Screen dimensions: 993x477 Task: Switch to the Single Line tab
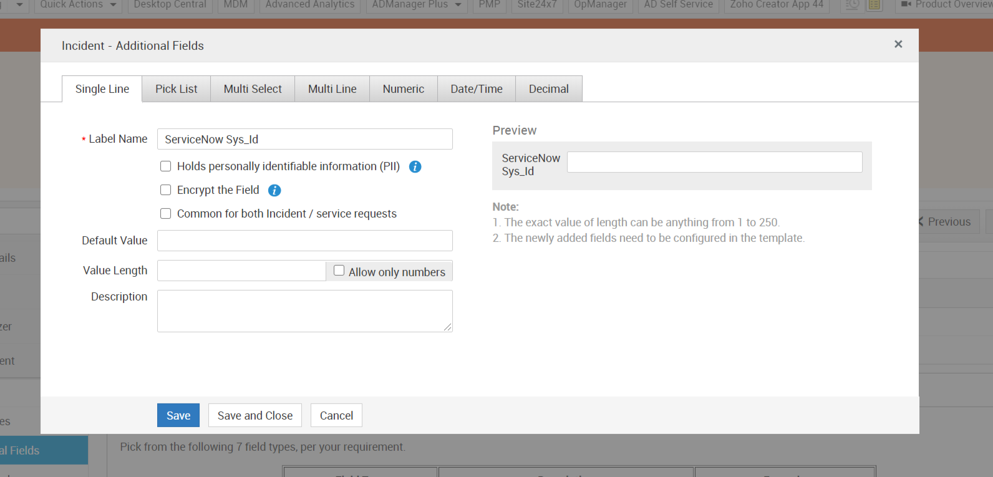(x=102, y=89)
